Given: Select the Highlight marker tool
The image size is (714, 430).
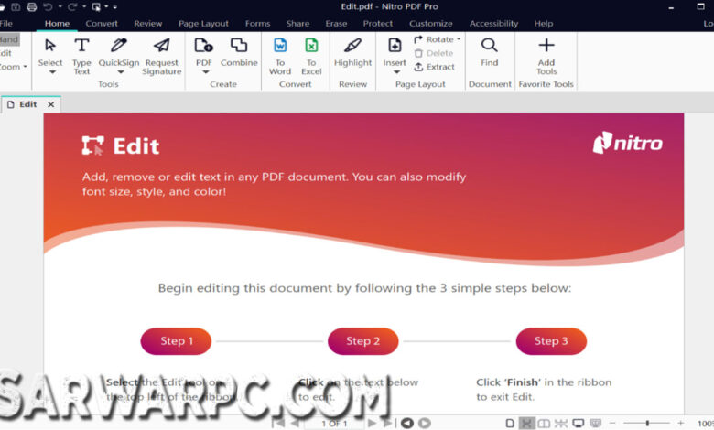Looking at the screenshot, I should click(352, 45).
